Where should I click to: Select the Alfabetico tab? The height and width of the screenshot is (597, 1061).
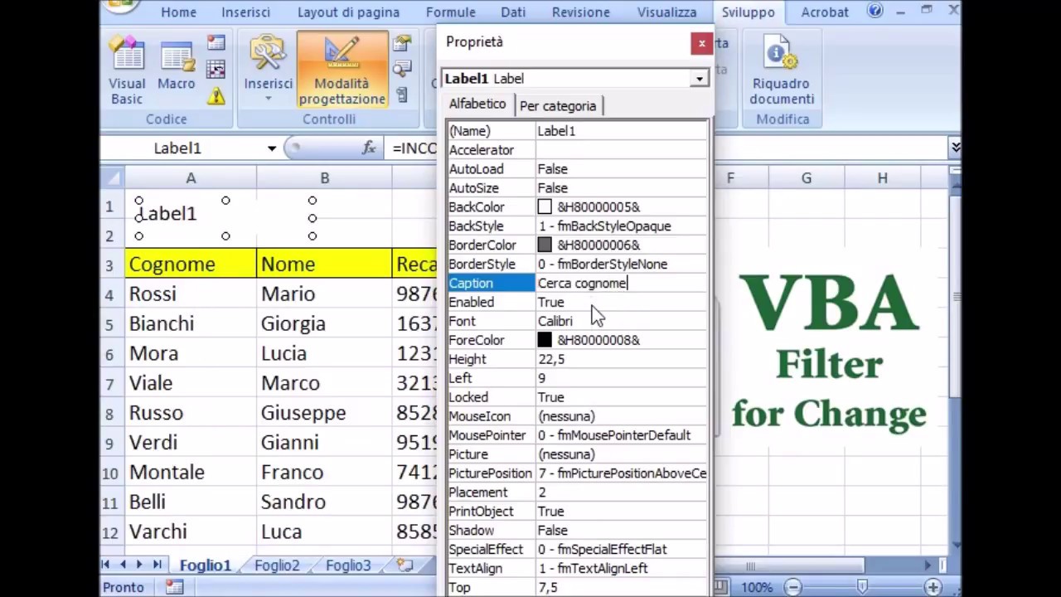477,104
